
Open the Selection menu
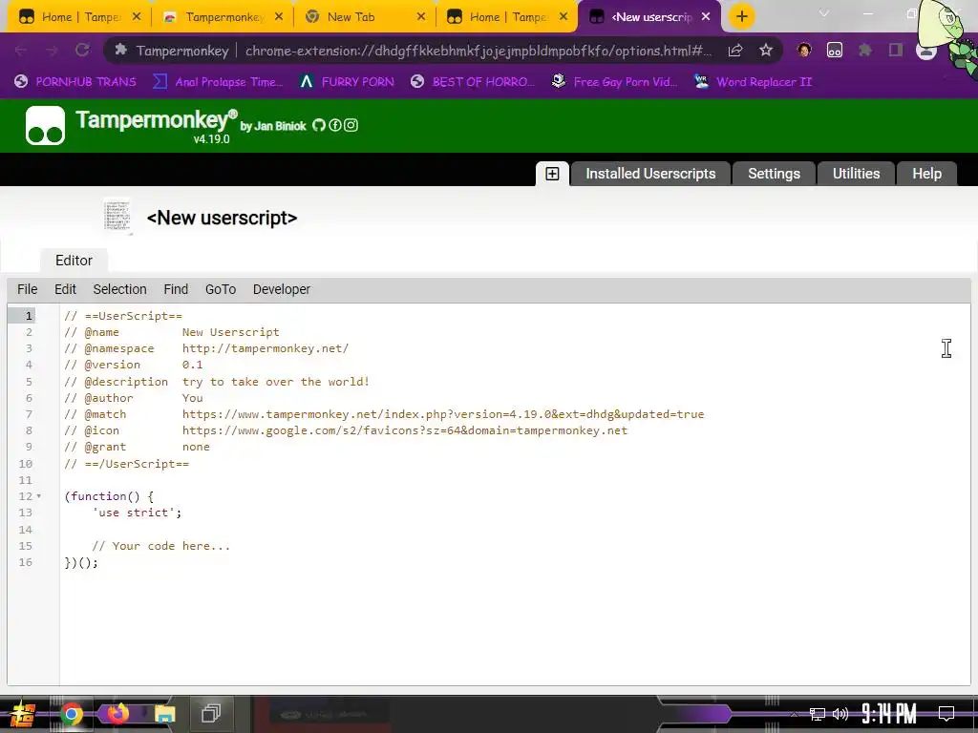tap(119, 289)
